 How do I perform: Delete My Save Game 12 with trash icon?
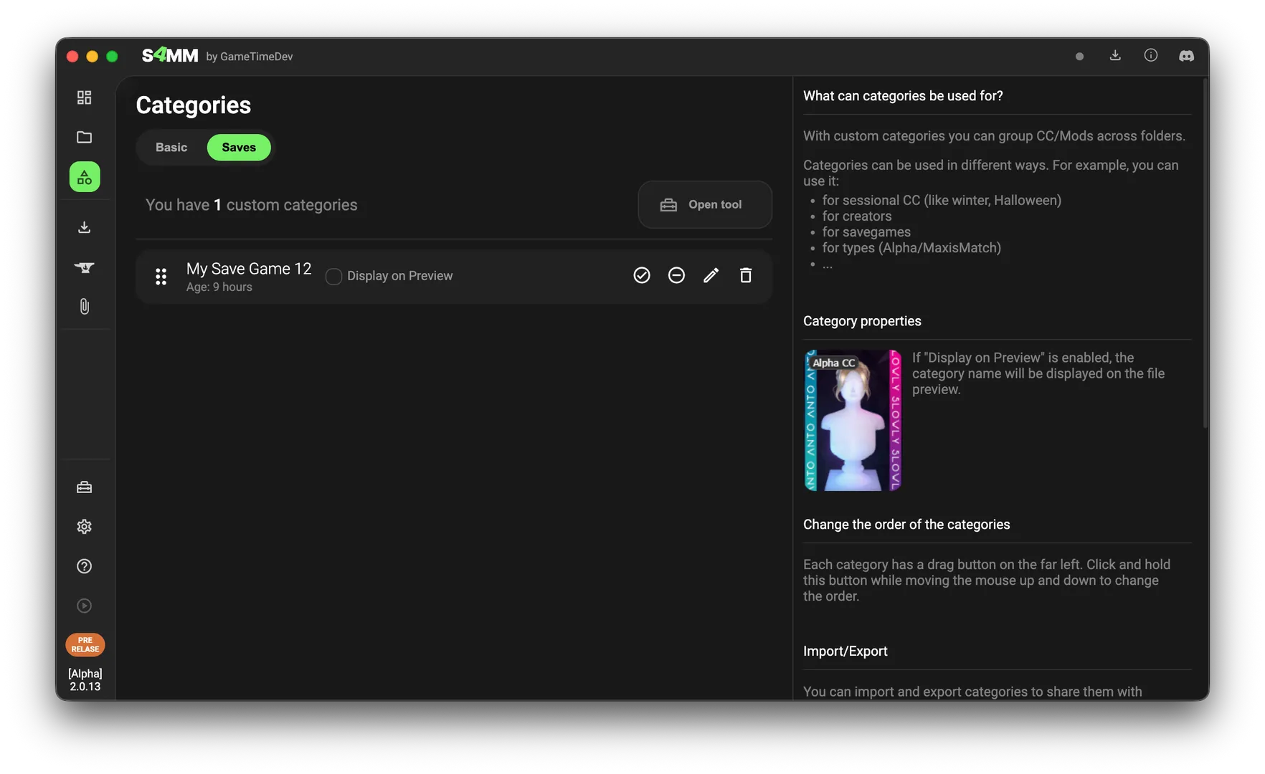click(746, 275)
